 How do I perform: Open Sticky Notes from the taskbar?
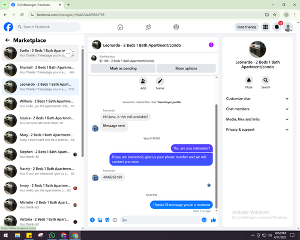point(29,235)
